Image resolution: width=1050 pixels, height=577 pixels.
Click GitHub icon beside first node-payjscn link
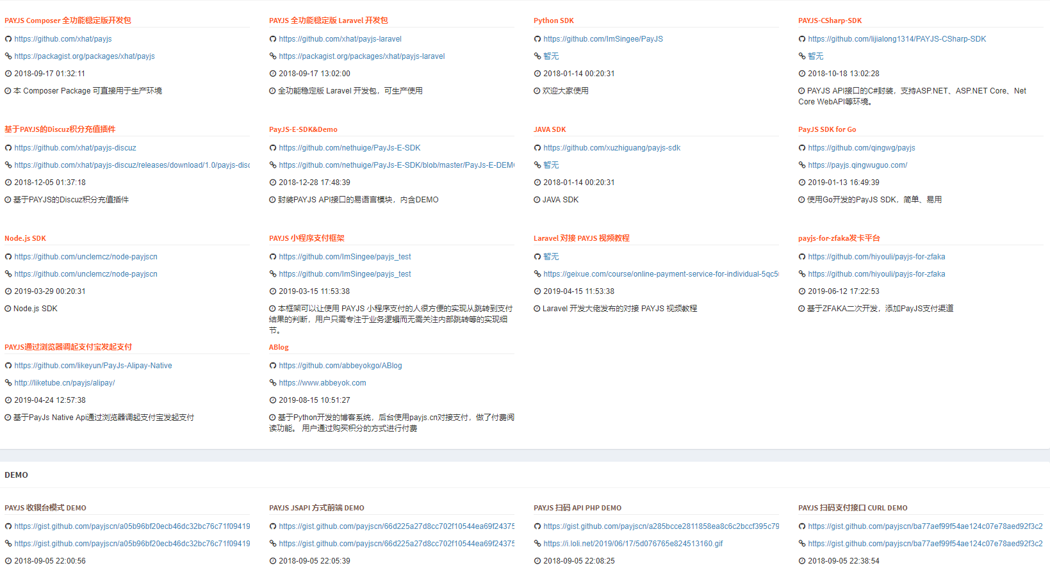(8, 257)
